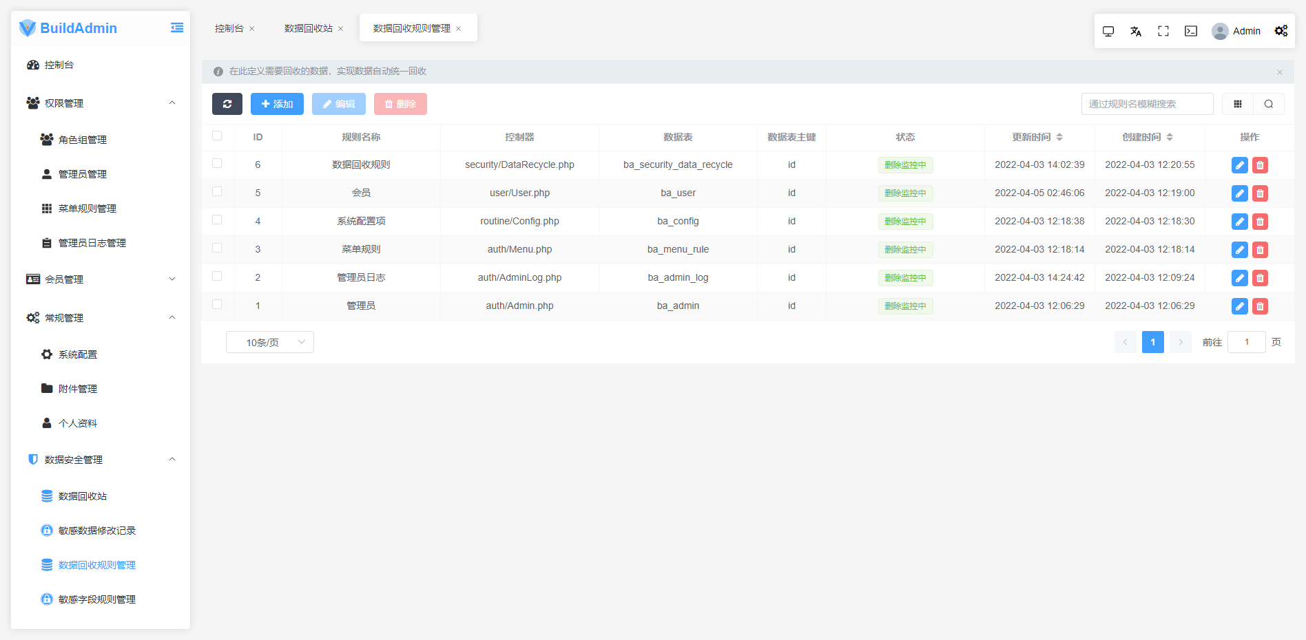
Task: Open 敏感数据修改记录 in the sidebar
Action: click(x=96, y=531)
